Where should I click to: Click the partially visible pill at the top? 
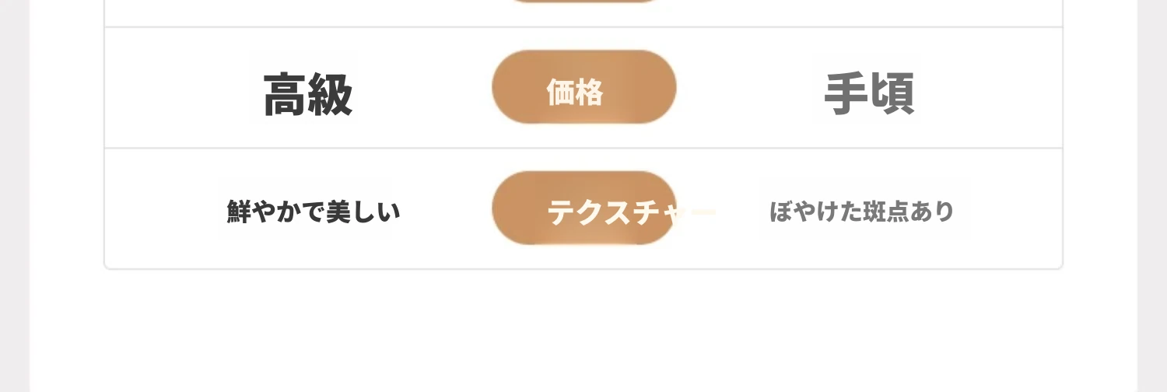tap(583, 2)
